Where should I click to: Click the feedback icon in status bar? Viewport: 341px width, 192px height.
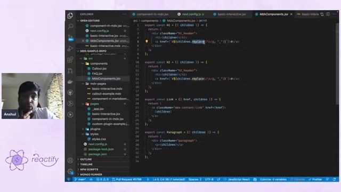pos(328,179)
